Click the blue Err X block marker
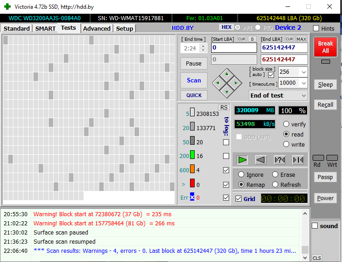This screenshot has width=342, height=262. pyautogui.click(x=192, y=197)
